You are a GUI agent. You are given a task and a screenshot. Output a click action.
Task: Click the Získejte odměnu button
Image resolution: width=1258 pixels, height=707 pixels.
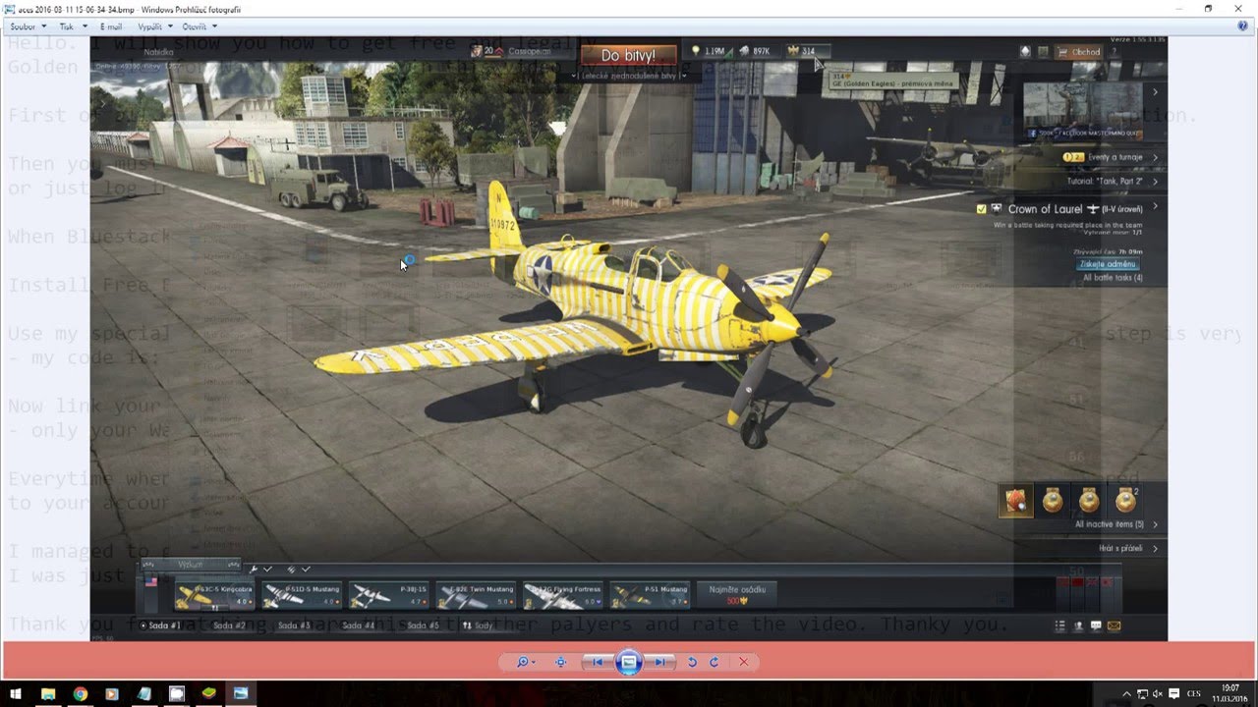[x=1108, y=264]
